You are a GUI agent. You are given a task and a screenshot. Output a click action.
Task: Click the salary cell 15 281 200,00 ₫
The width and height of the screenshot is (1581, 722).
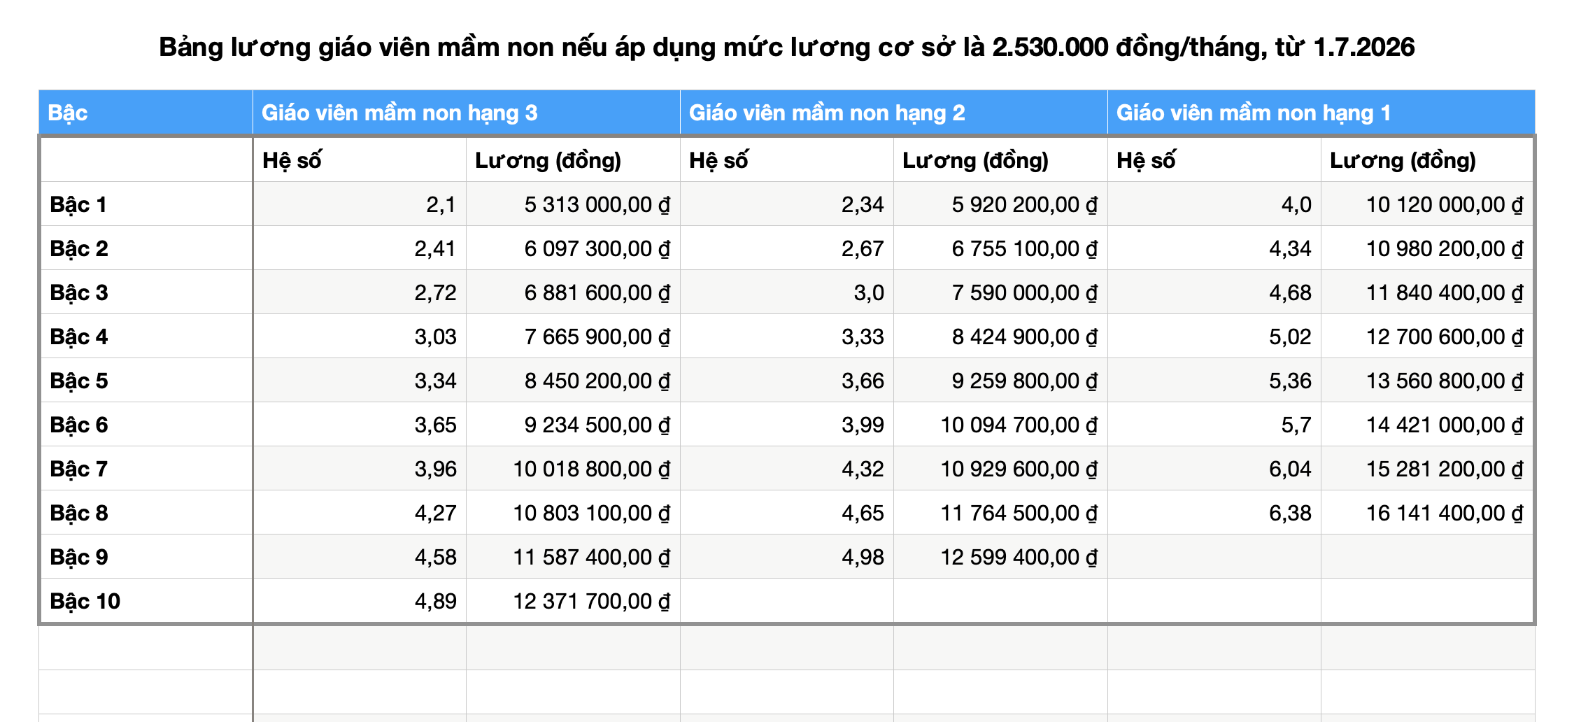click(1427, 469)
